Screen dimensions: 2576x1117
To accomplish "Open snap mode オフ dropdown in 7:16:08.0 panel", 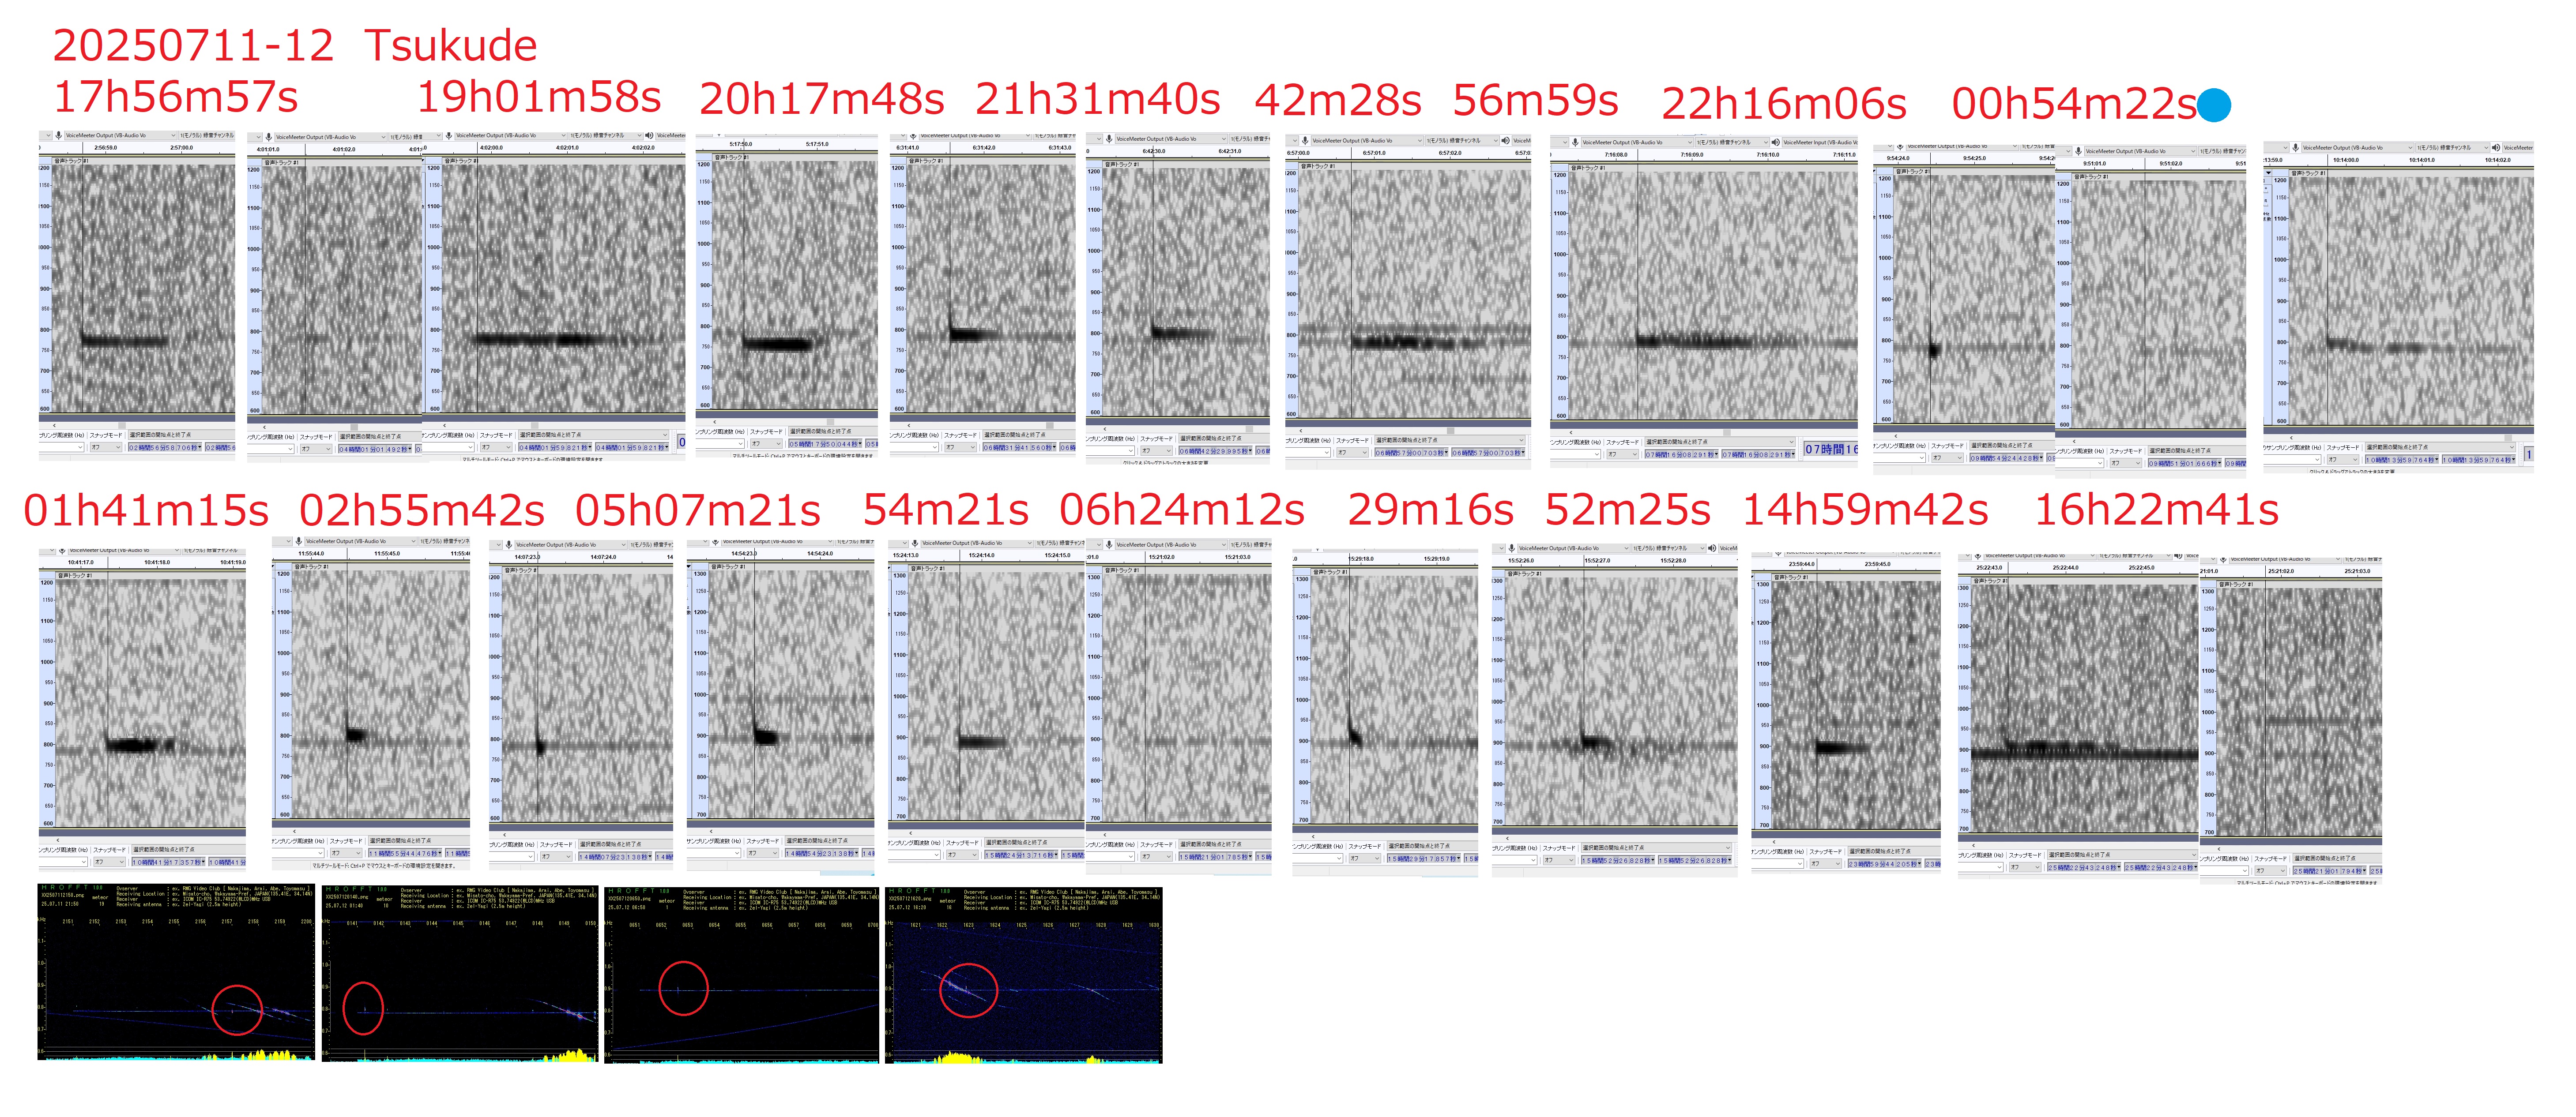I will pos(1623,454).
